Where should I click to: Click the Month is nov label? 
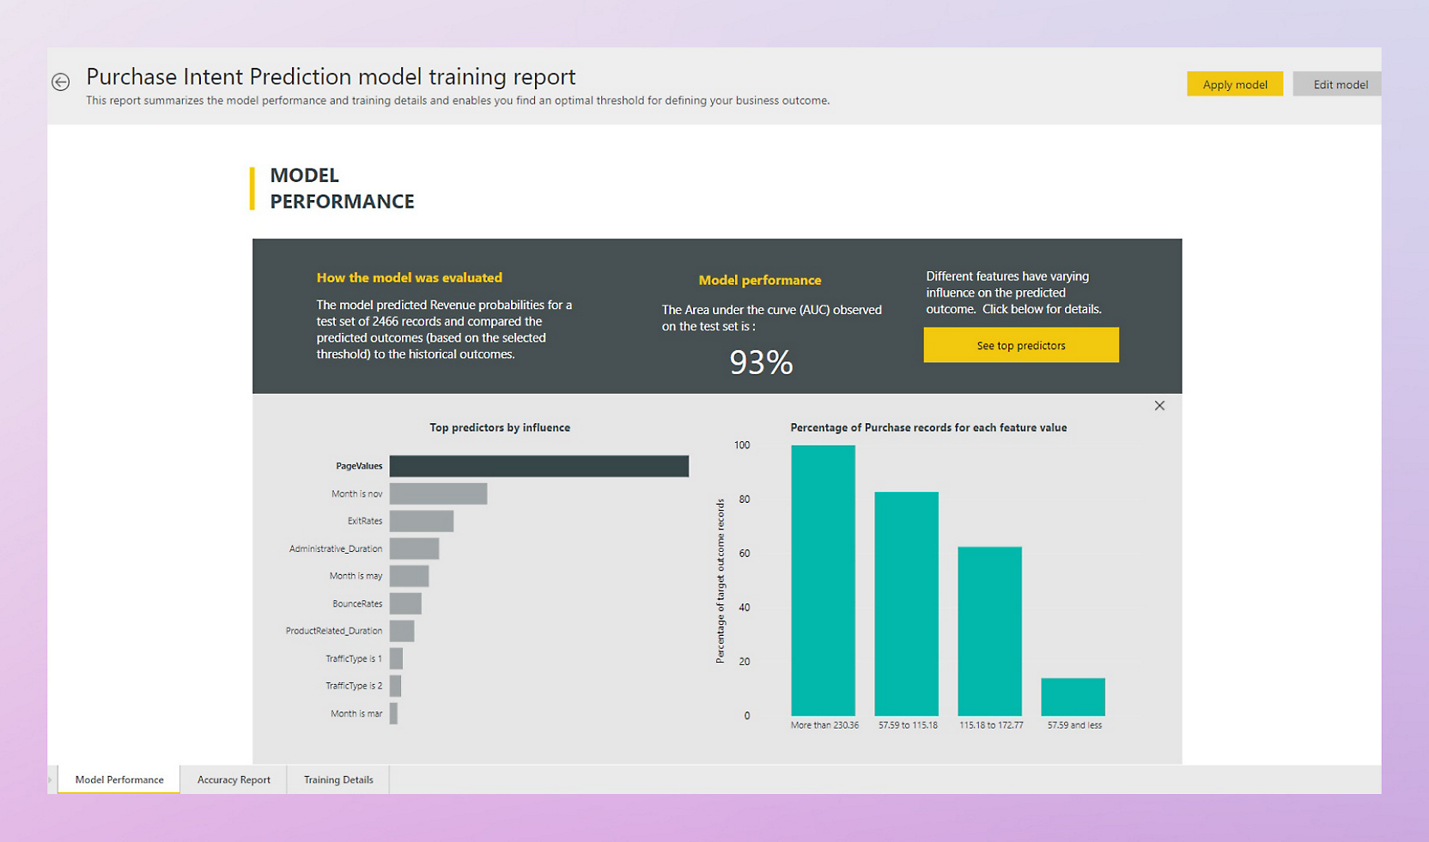(x=356, y=494)
